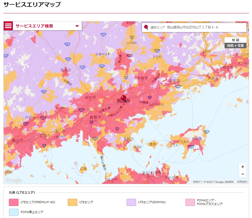Click the サービスエリア検索 label
The image size is (252, 218).
click(x=34, y=26)
